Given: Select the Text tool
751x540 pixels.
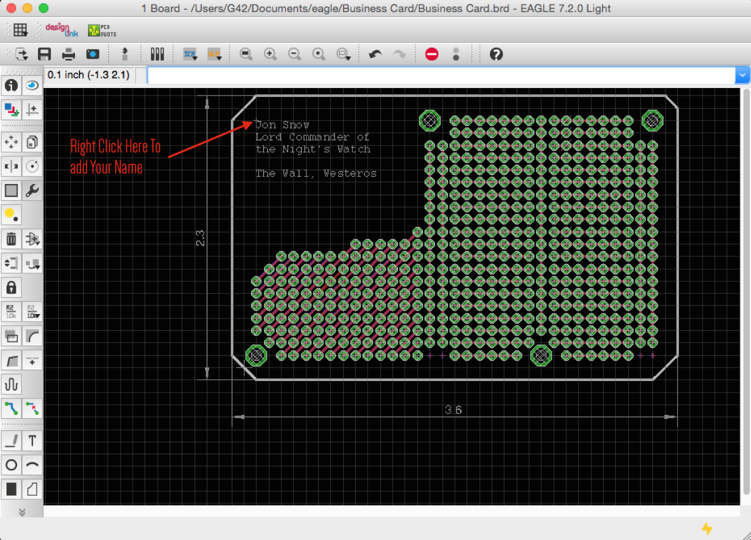Looking at the screenshot, I should (32, 440).
